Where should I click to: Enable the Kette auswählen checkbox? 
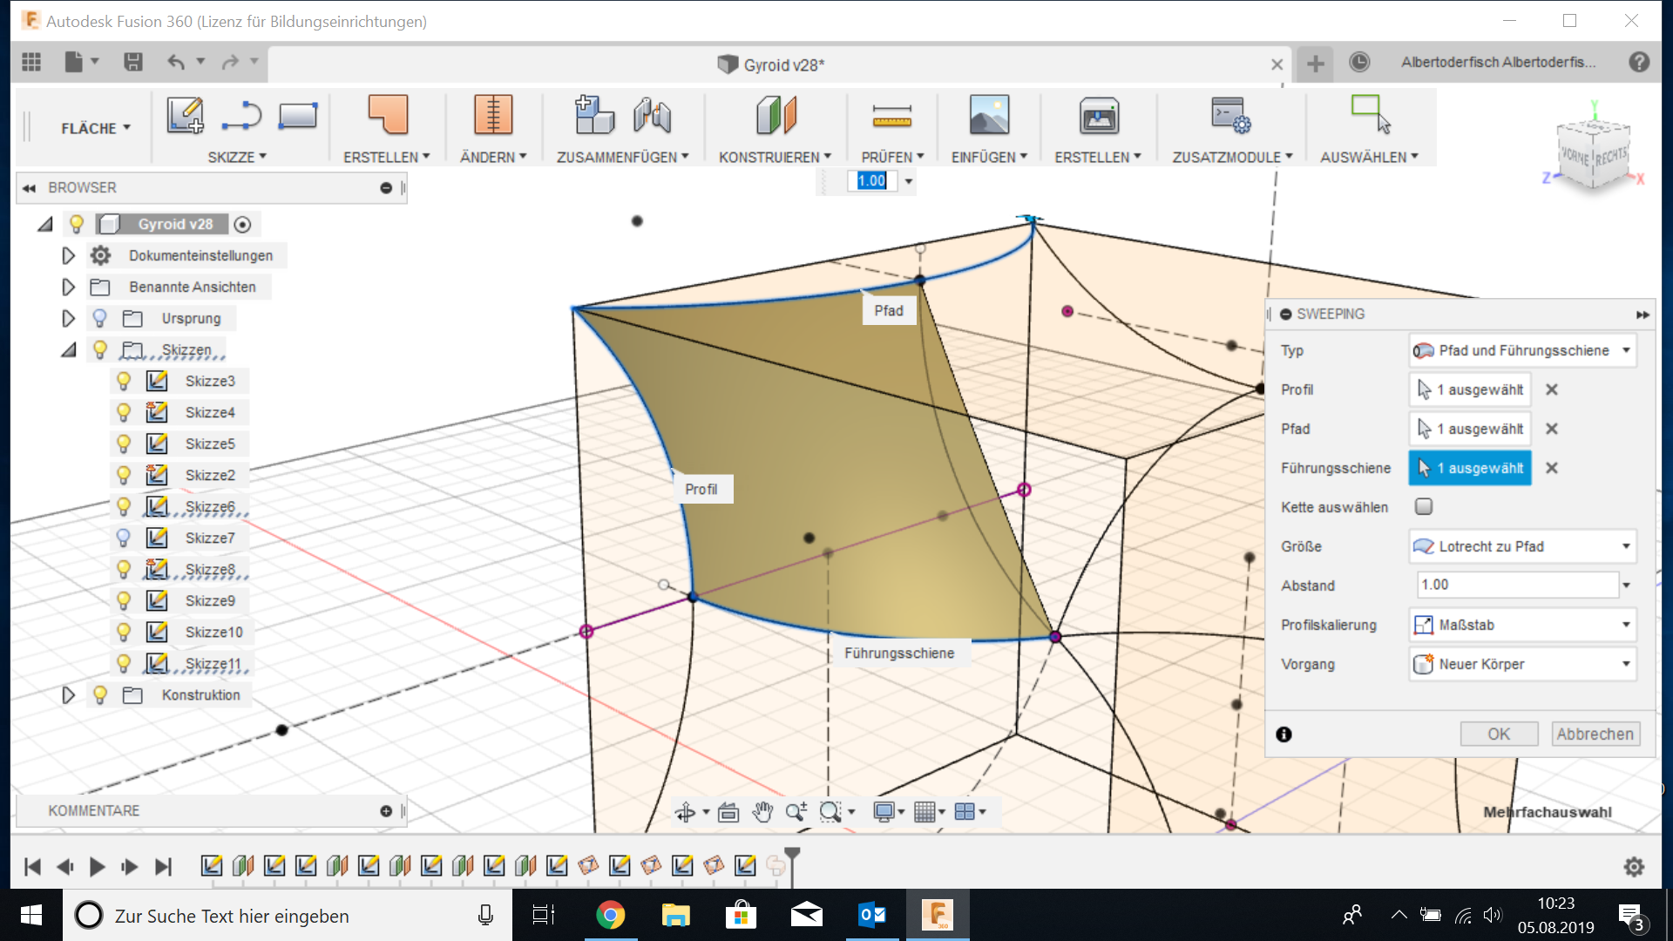pyautogui.click(x=1424, y=506)
